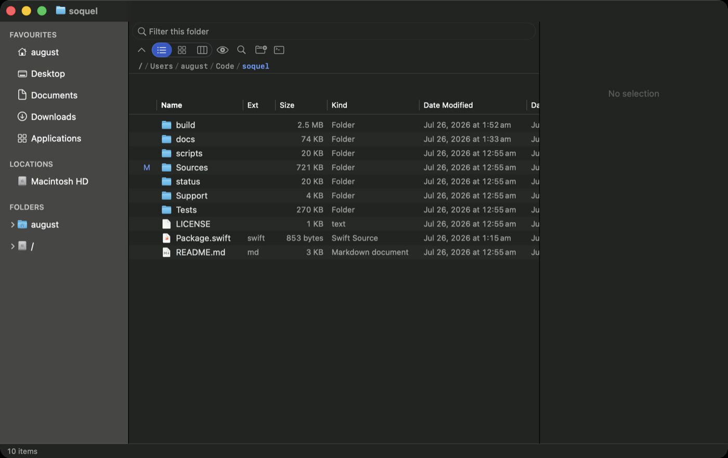
Task: Click the 1:52 am date cell
Action: pos(467,125)
